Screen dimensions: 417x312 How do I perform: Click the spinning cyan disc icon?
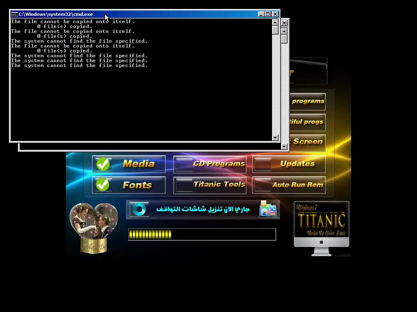point(139,209)
